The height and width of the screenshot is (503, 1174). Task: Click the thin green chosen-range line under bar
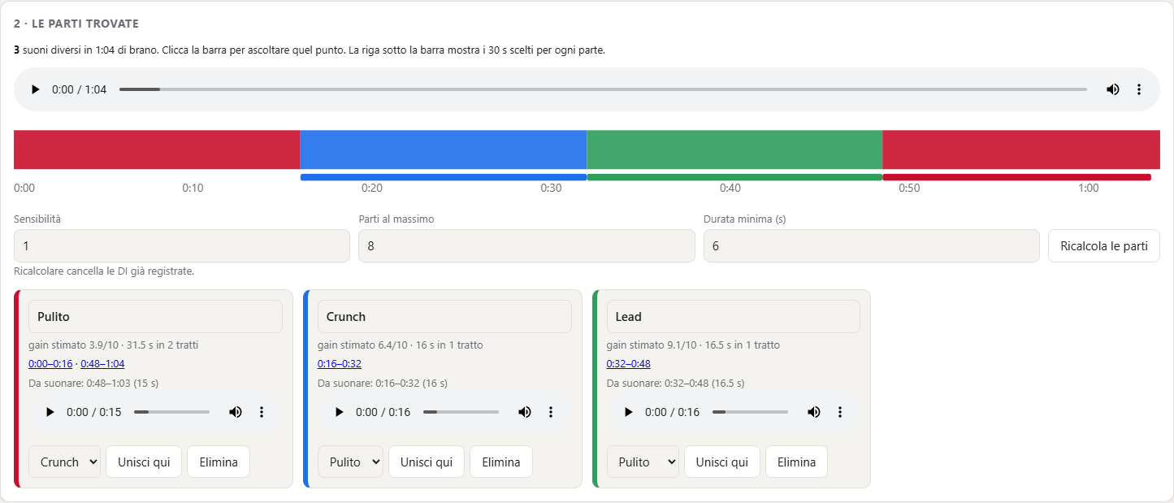(x=734, y=177)
